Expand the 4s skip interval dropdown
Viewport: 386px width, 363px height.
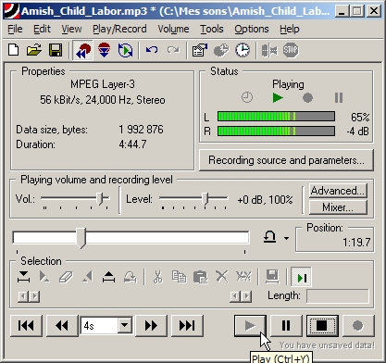tap(125, 325)
